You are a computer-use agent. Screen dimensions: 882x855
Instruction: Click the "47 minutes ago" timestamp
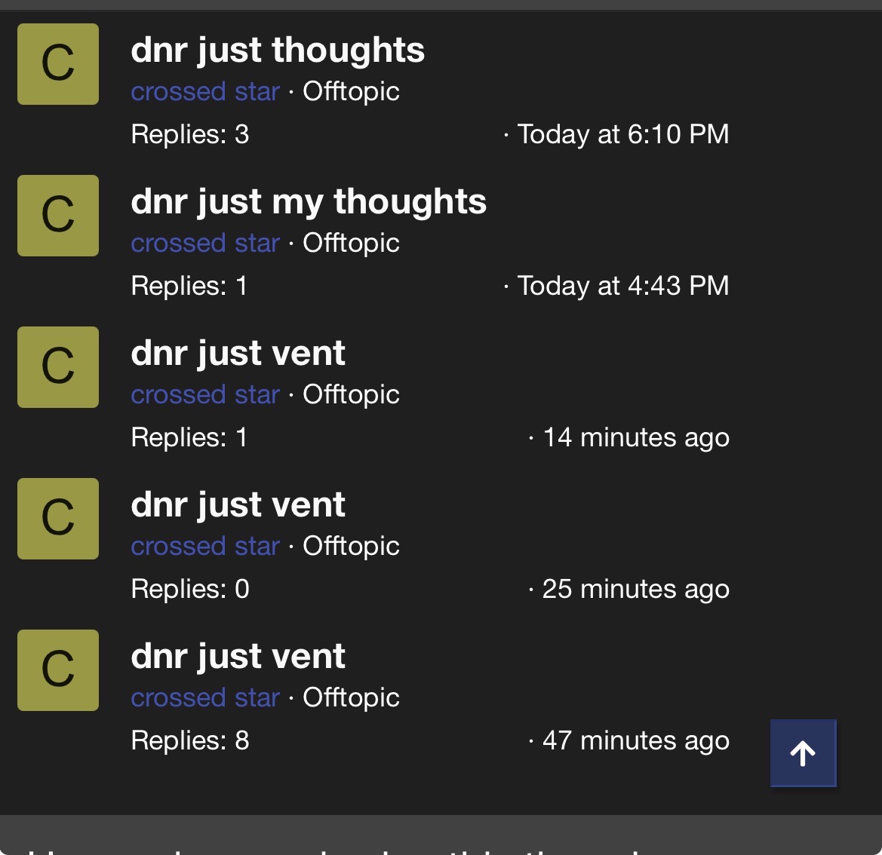[635, 740]
